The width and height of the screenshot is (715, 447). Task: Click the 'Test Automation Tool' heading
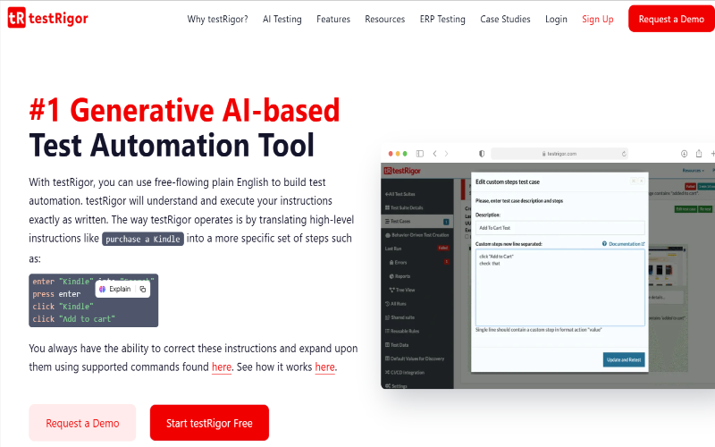coord(172,146)
